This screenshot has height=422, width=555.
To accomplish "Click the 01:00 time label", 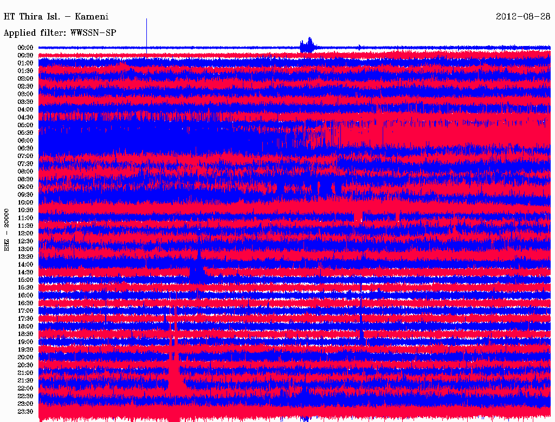I will point(25,63).
